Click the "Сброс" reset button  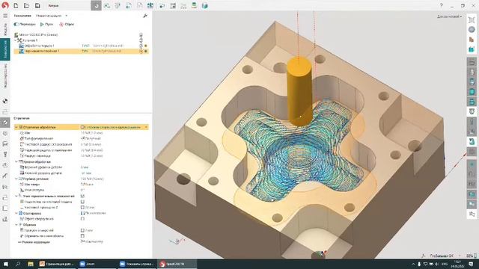[x=67, y=24]
